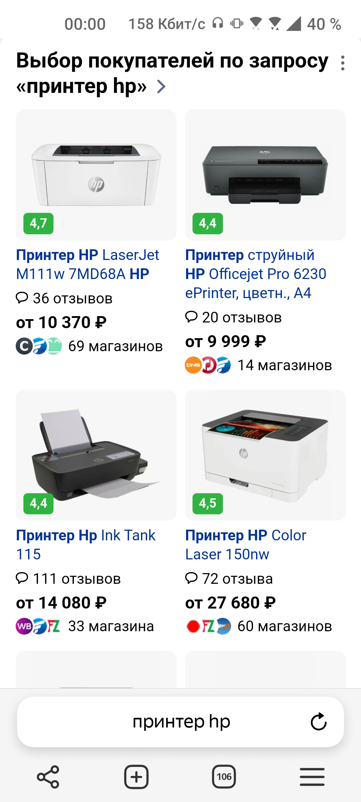Tap the WB store icon

tap(24, 626)
